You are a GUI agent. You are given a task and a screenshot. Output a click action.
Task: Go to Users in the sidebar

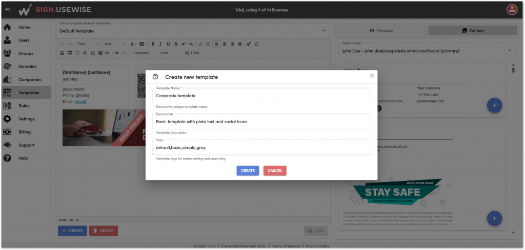24,40
